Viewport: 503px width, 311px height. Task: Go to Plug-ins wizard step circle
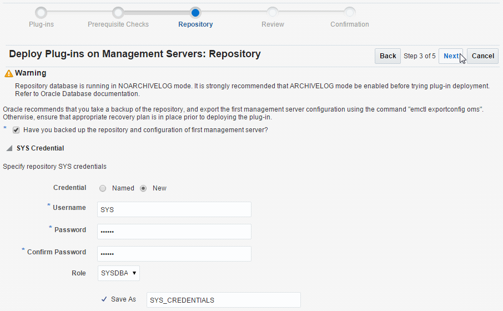41,13
